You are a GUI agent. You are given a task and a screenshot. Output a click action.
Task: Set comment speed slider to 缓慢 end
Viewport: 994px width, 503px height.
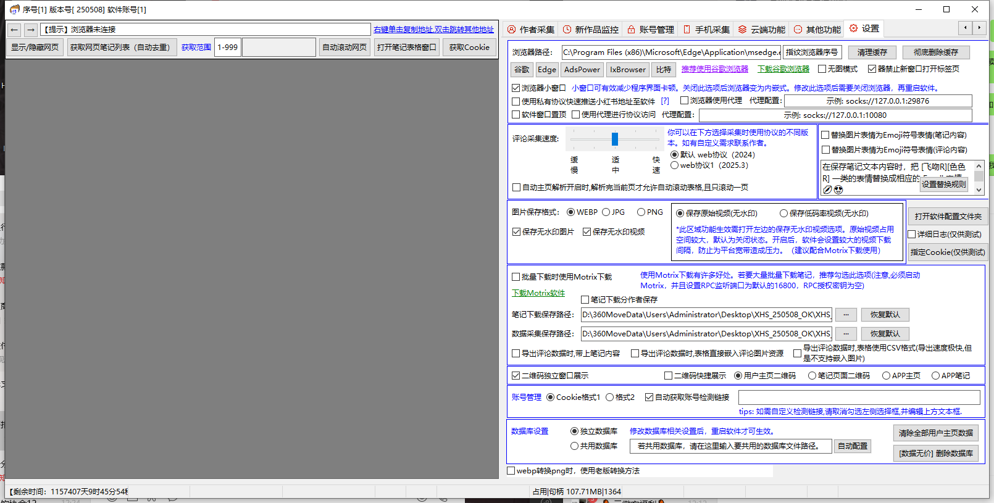pyautogui.click(x=574, y=139)
